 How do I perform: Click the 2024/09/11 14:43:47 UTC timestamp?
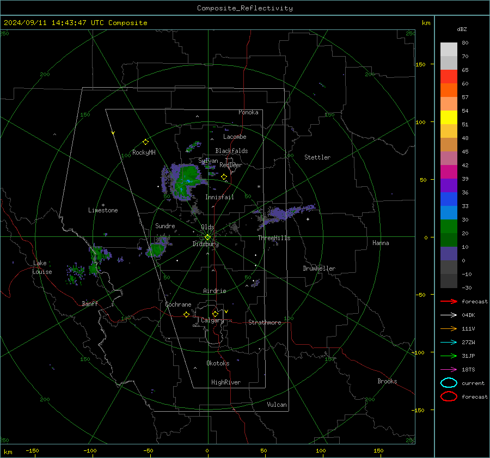coord(75,23)
